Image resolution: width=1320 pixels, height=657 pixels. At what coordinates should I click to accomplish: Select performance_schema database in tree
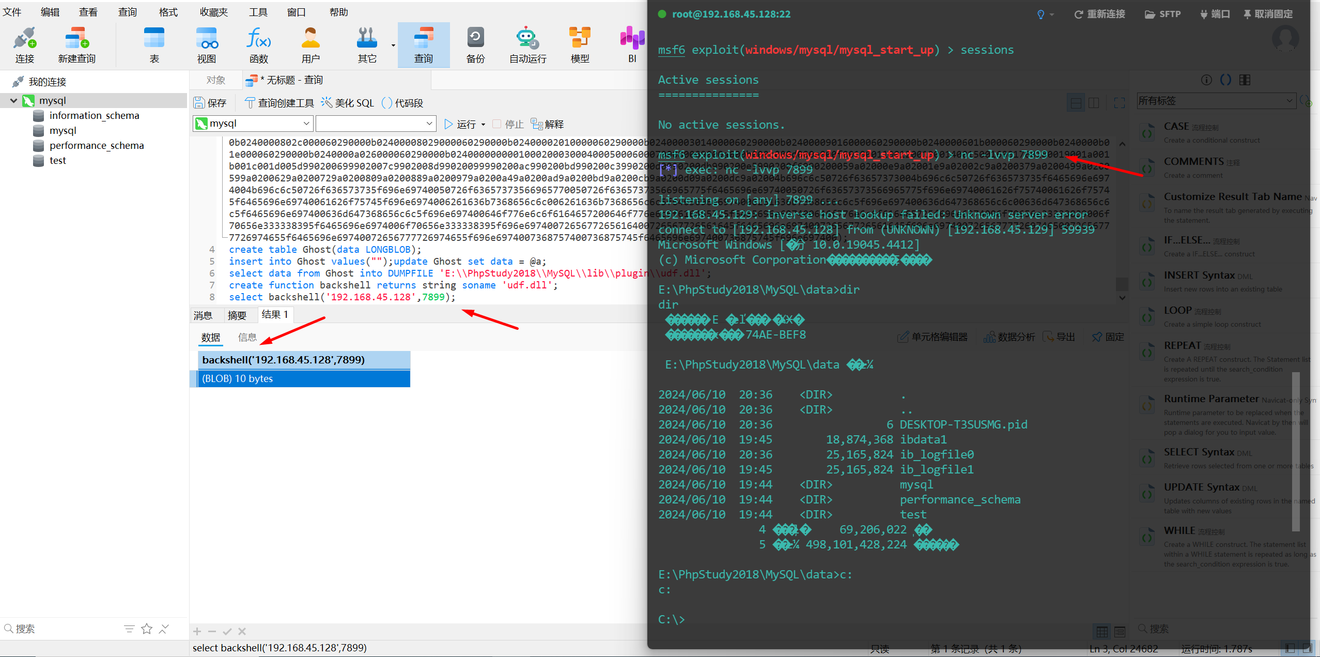click(97, 146)
